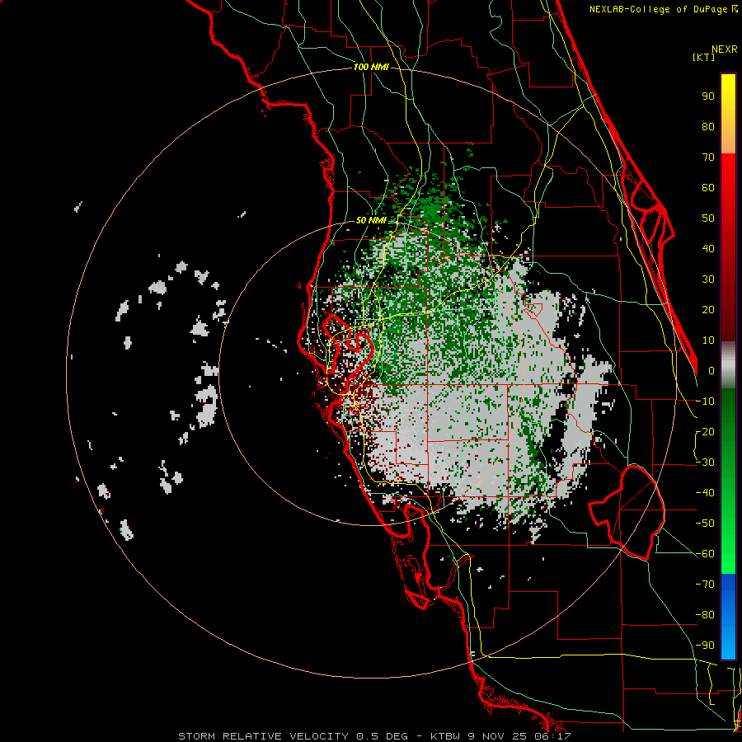Click the 90 knot scale label

708,96
